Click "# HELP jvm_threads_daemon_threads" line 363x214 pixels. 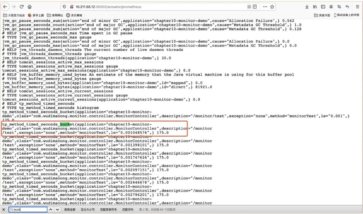point(93,50)
